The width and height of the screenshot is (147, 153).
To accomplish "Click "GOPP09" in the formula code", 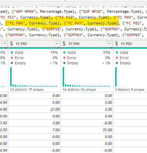I will pos(111,29).
